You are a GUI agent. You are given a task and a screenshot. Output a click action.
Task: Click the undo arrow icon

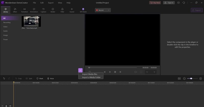(4, 78)
